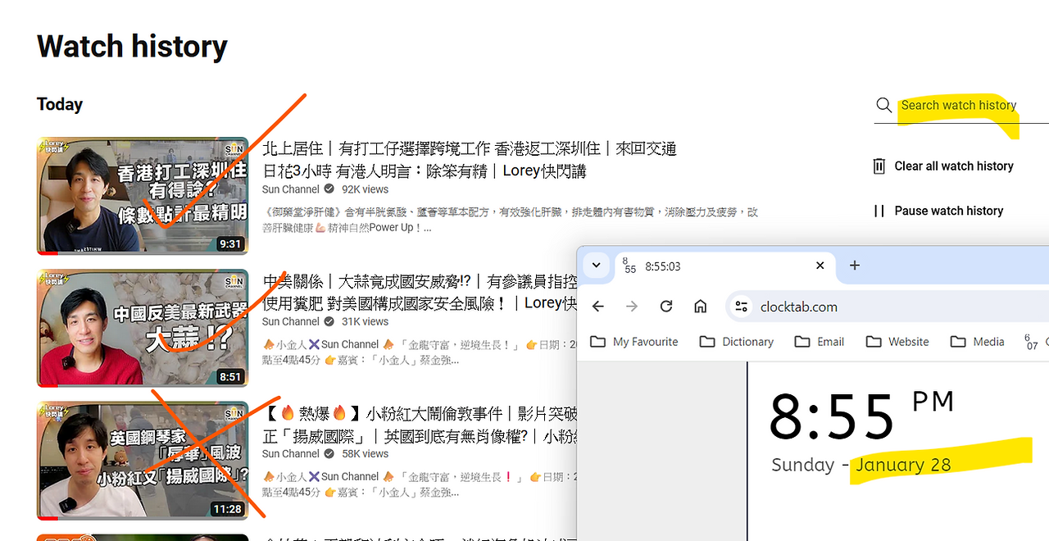Click description starting 《御藥堂淨肝健》
The height and width of the screenshot is (541, 1049).
click(x=510, y=220)
